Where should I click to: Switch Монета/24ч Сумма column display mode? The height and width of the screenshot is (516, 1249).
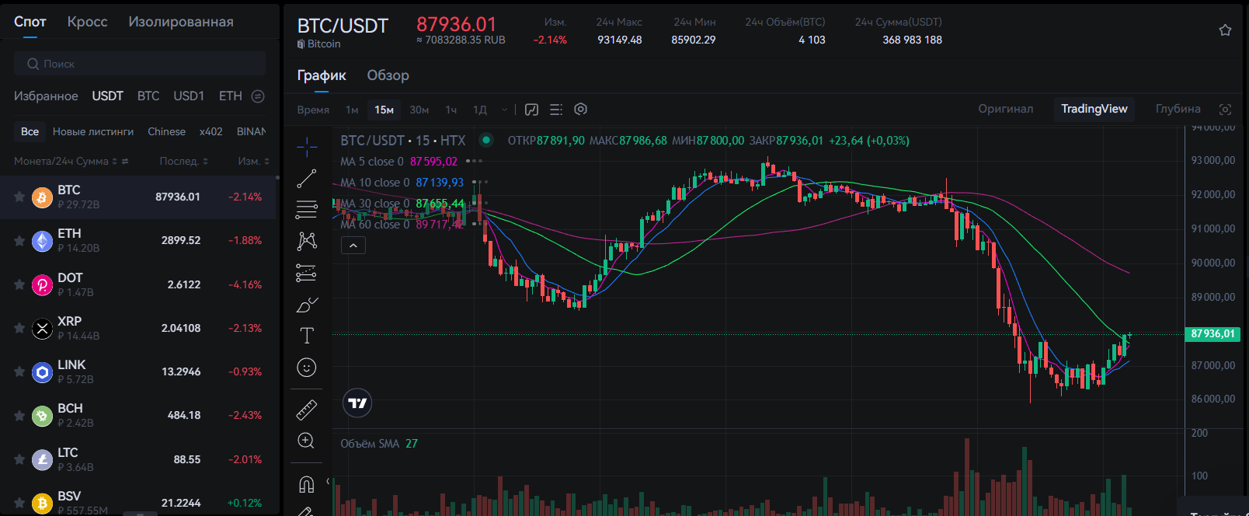(x=125, y=162)
